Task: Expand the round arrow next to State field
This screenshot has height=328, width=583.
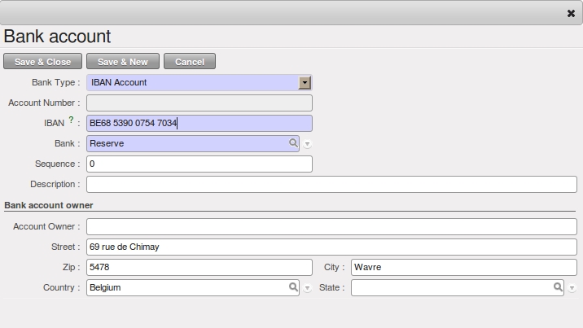Action: pyautogui.click(x=572, y=288)
